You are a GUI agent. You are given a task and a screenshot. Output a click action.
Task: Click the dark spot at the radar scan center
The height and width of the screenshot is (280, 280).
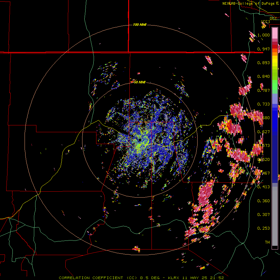(140, 140)
